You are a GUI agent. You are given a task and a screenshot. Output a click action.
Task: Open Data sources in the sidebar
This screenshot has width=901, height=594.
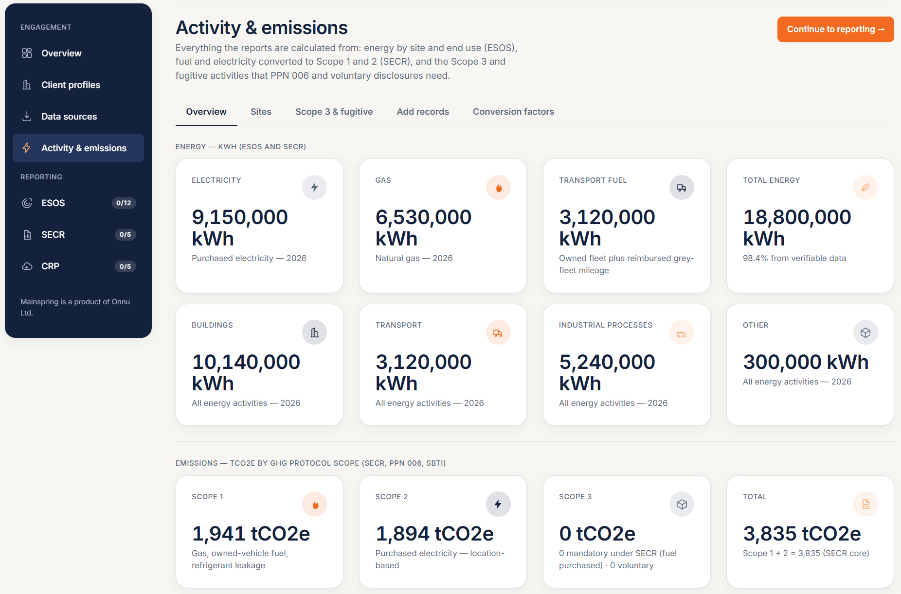pos(78,116)
